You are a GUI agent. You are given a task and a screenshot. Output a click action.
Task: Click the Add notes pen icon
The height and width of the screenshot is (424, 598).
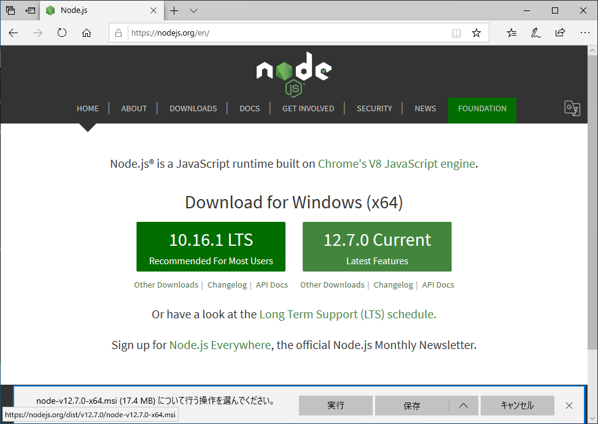pyautogui.click(x=536, y=33)
